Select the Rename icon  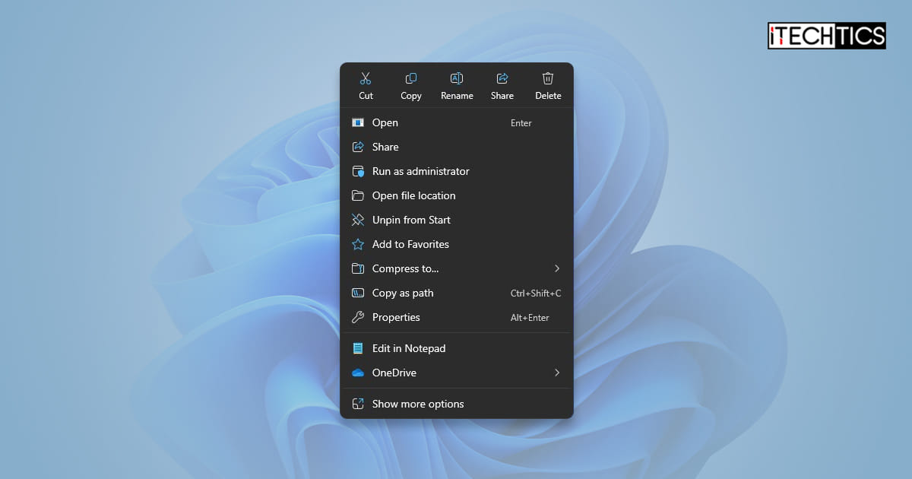[x=457, y=77]
